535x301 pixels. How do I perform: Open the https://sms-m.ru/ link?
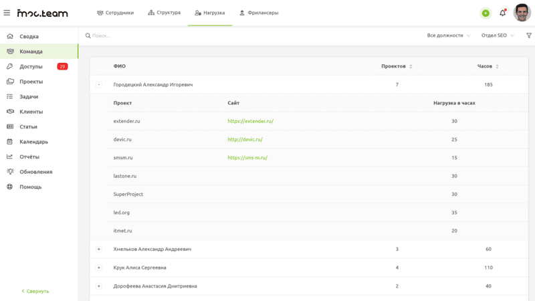tap(247, 158)
